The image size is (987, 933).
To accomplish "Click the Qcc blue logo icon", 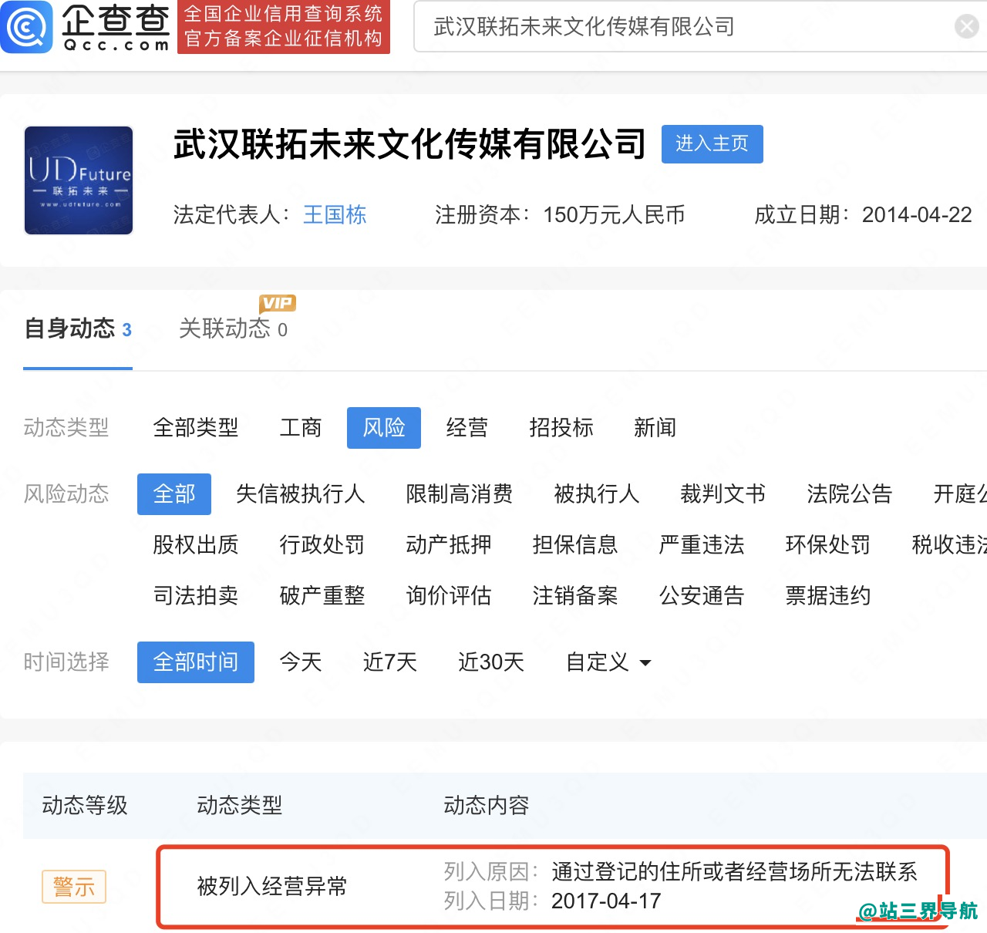I will 26,27.
